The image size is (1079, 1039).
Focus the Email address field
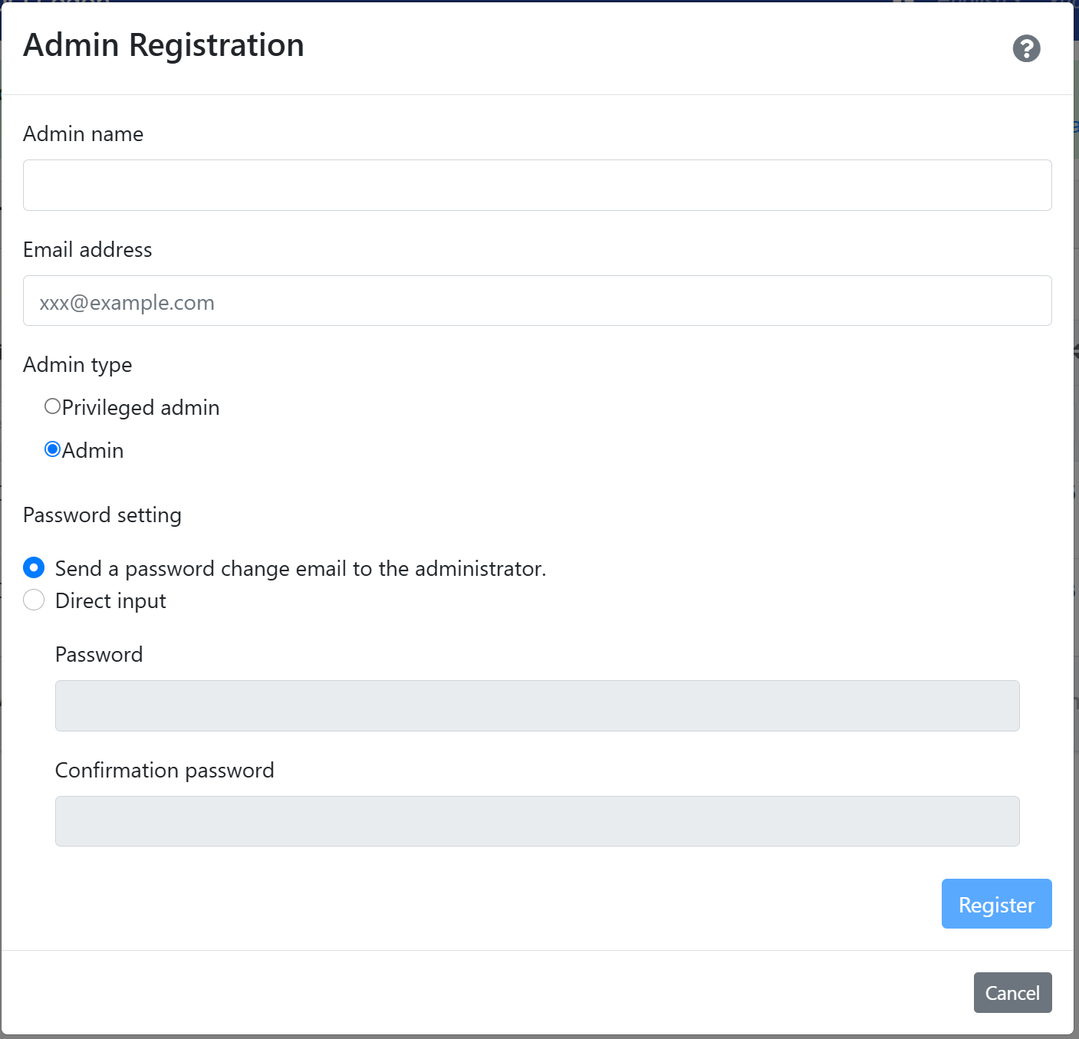point(537,301)
